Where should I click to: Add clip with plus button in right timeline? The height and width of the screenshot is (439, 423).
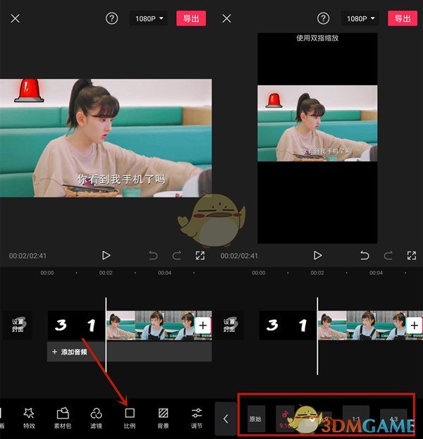pyautogui.click(x=415, y=326)
